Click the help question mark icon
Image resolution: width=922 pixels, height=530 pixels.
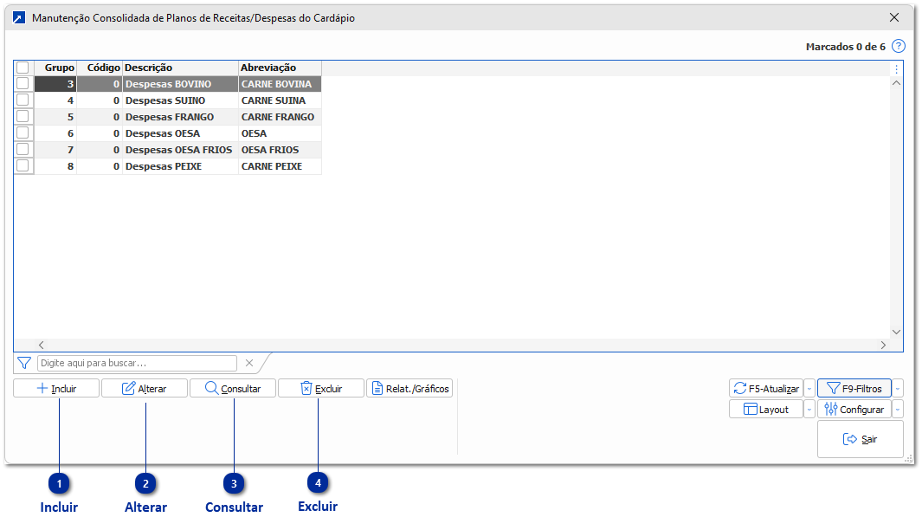pyautogui.click(x=899, y=47)
